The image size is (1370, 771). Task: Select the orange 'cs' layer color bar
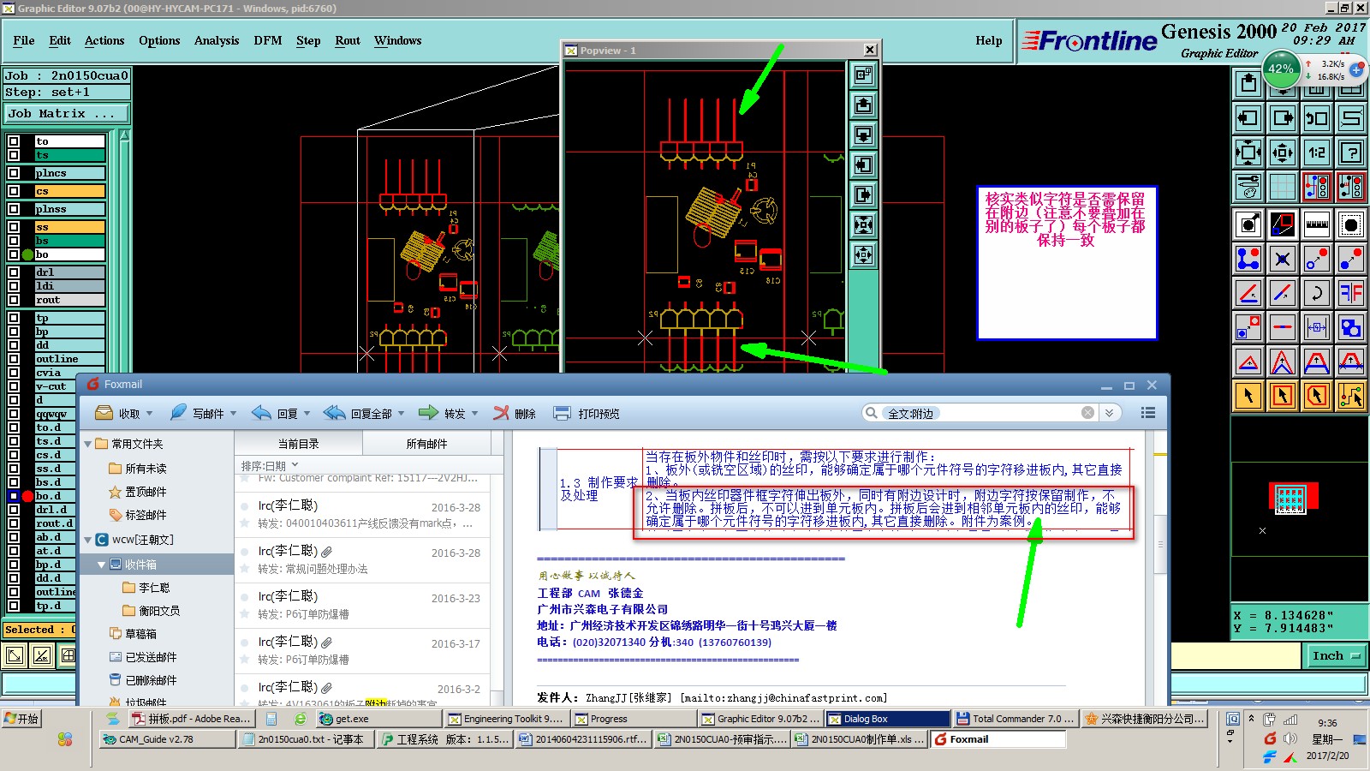tap(69, 191)
